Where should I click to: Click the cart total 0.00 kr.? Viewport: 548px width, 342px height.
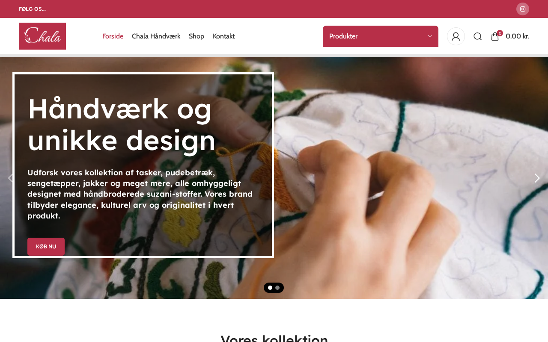518,36
